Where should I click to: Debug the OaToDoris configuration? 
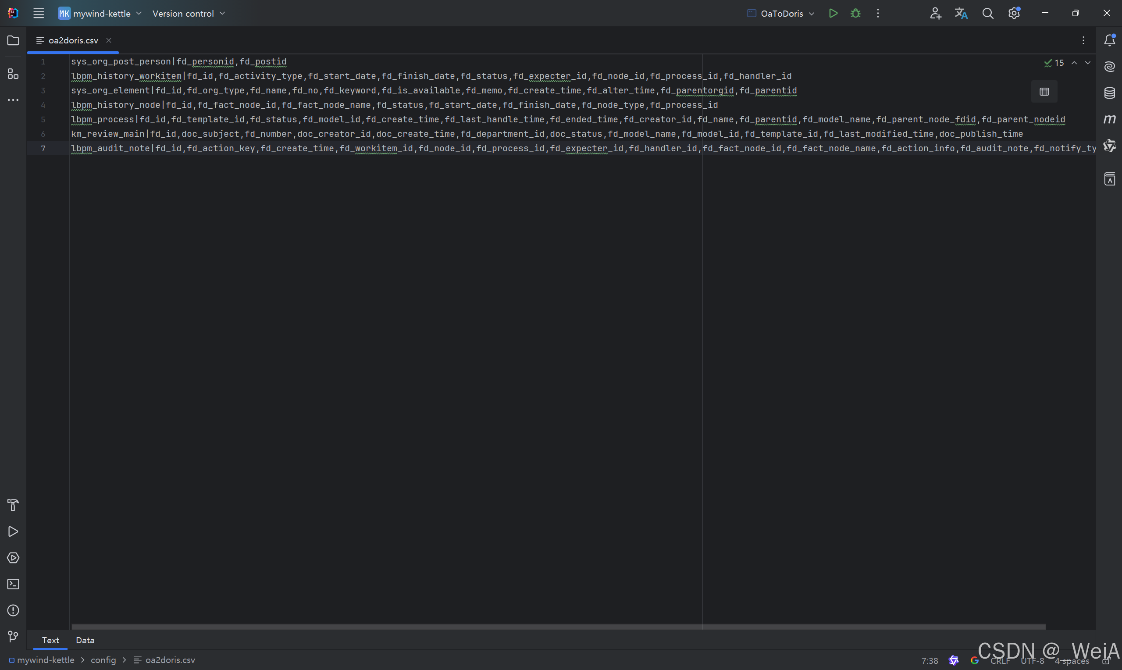coord(855,14)
